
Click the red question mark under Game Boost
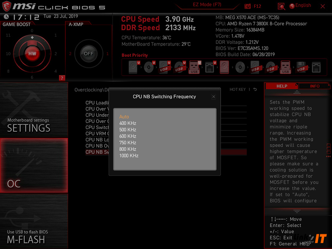[x=62, y=78]
